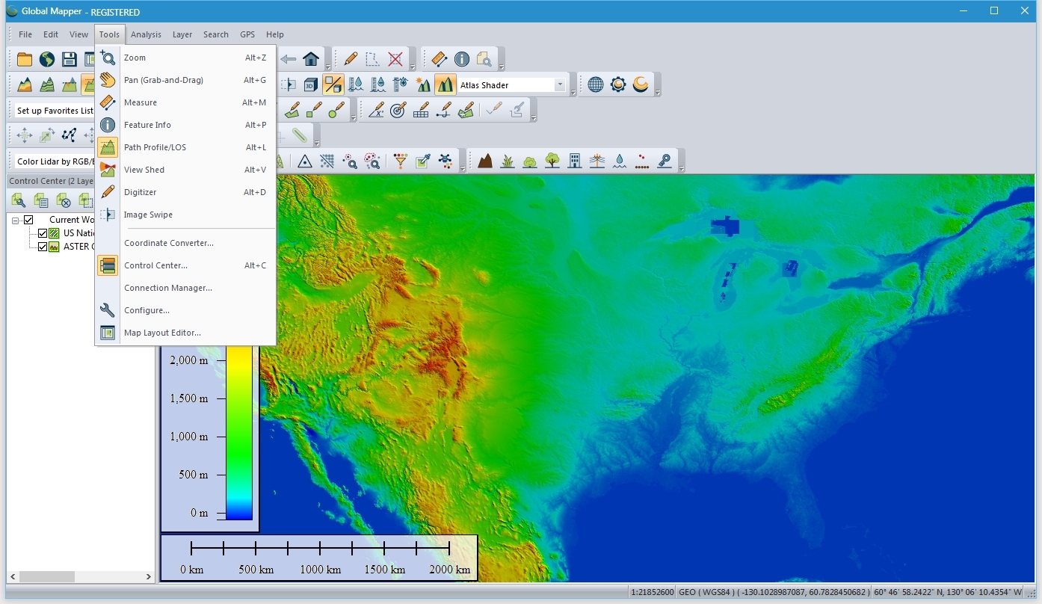Open the Color Lidar by RGB dropdown
The width and height of the screenshot is (1042, 604).
(55, 161)
